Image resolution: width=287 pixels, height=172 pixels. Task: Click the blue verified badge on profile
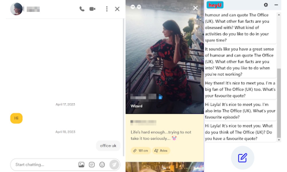[x=160, y=97]
